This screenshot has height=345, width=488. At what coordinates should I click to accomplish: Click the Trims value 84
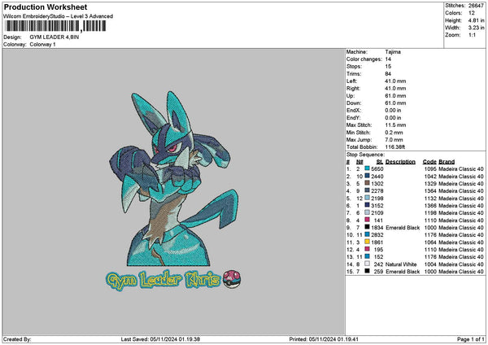pyautogui.click(x=388, y=74)
